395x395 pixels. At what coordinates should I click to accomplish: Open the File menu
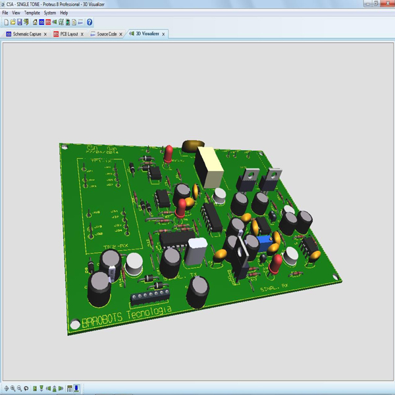[5, 13]
